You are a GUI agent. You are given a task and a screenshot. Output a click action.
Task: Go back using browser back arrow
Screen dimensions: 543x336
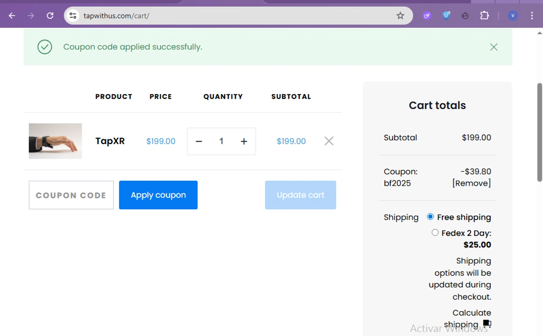[12, 16]
